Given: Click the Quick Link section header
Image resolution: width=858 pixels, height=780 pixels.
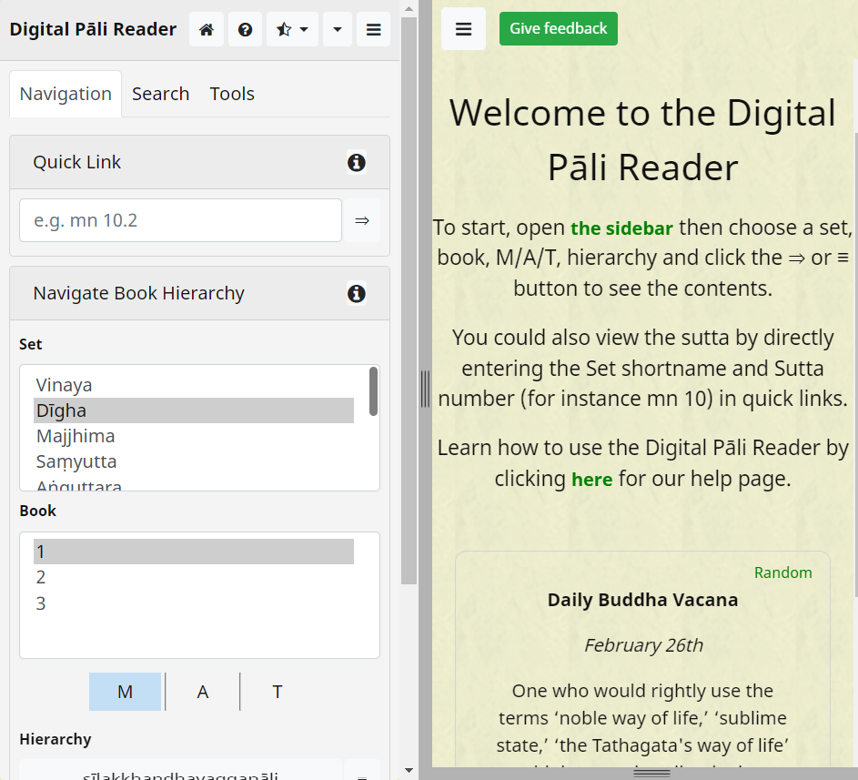Looking at the screenshot, I should pos(200,163).
